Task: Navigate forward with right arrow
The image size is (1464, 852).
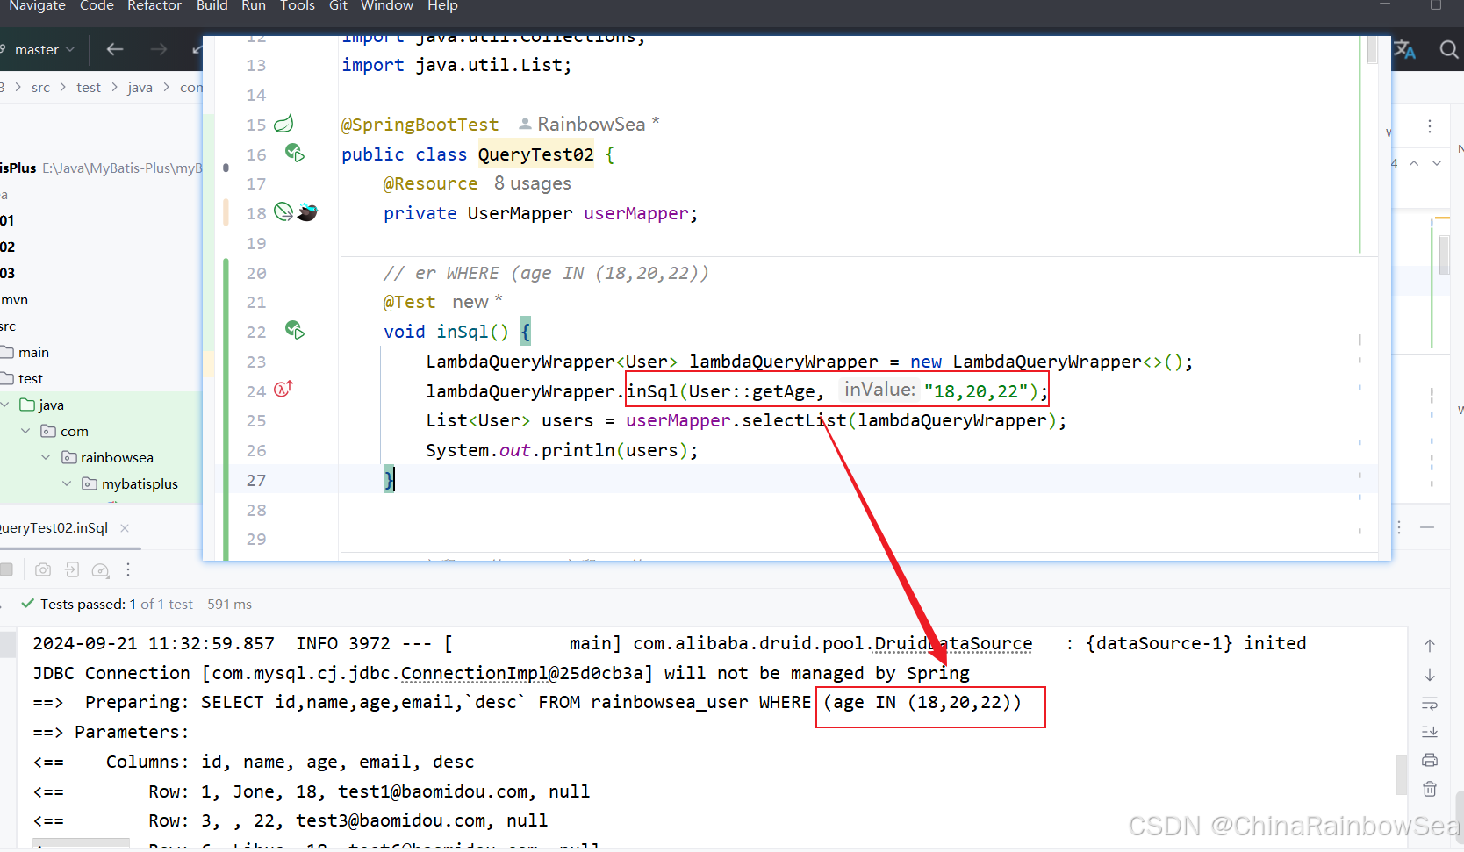Action: 159,49
